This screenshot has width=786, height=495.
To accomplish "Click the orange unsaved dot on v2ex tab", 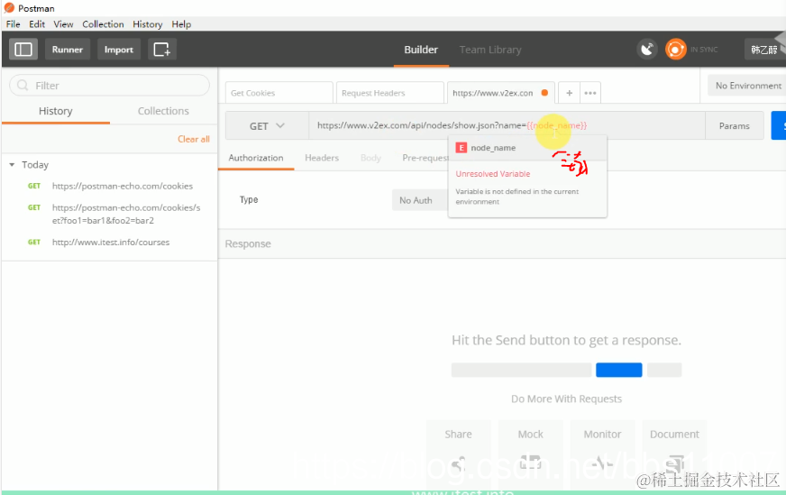I will click(x=544, y=93).
